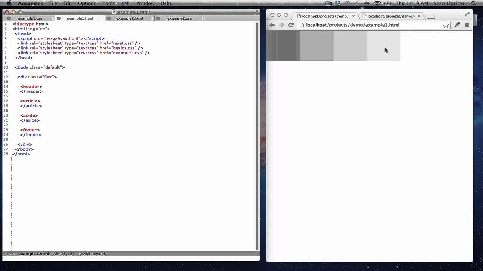Click the medium gray article block

pyautogui.click(x=317, y=46)
